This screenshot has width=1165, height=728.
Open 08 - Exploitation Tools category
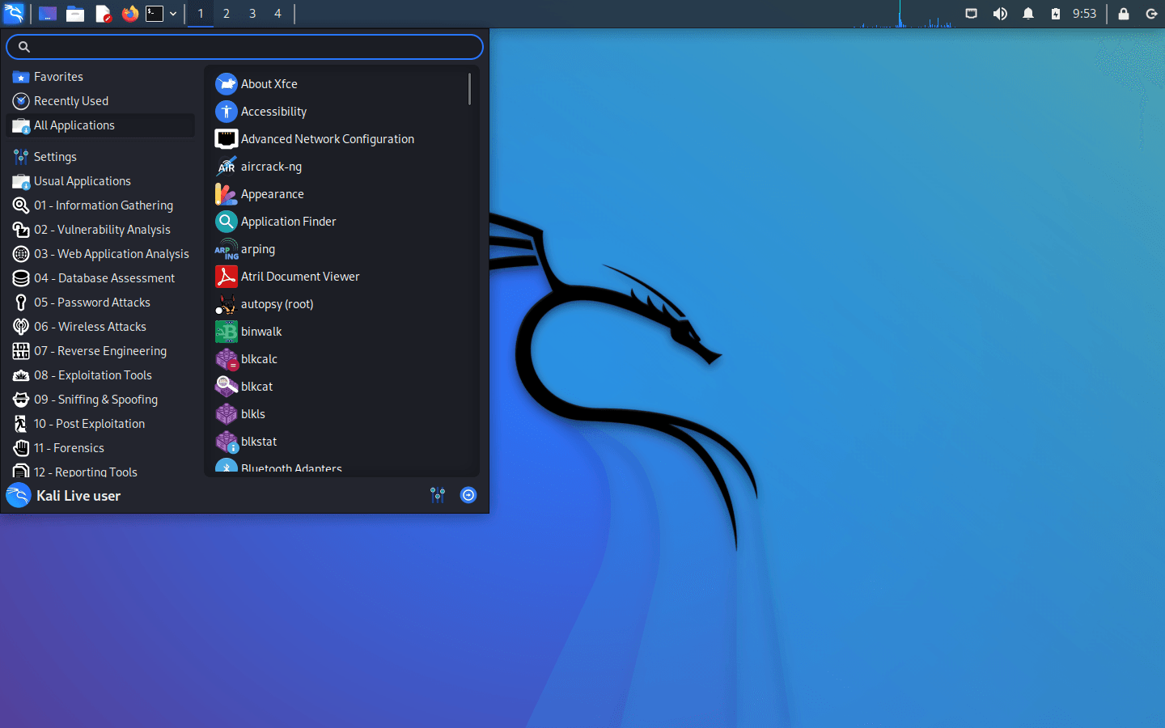coord(100,375)
